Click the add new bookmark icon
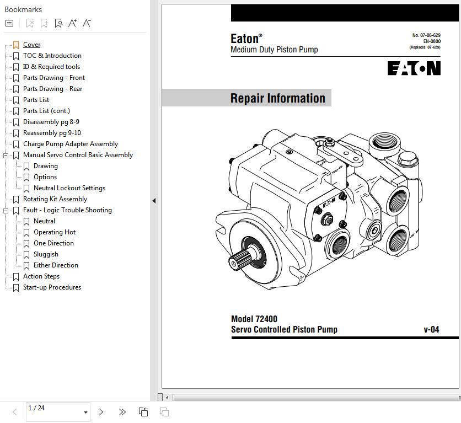The width and height of the screenshot is (461, 423). click(x=45, y=23)
